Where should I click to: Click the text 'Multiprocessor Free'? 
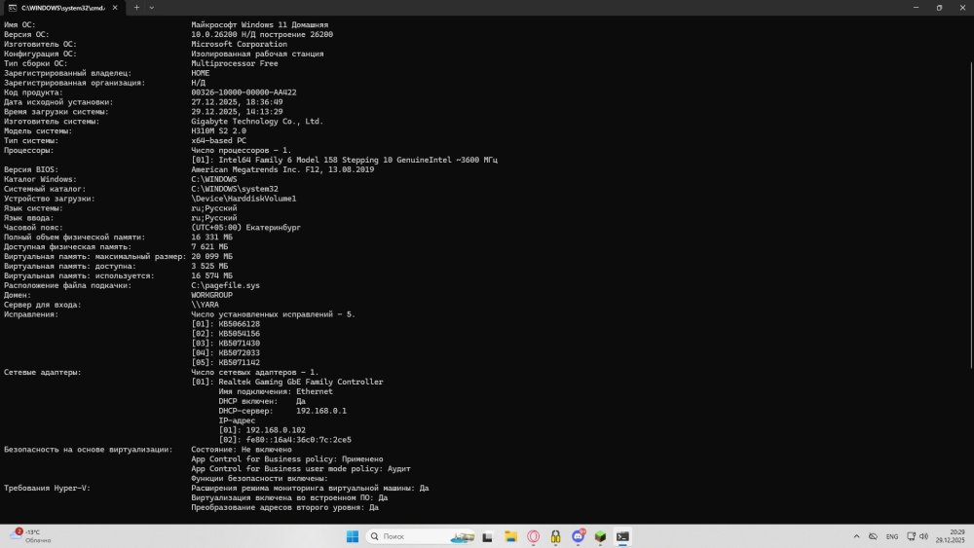[x=235, y=63]
